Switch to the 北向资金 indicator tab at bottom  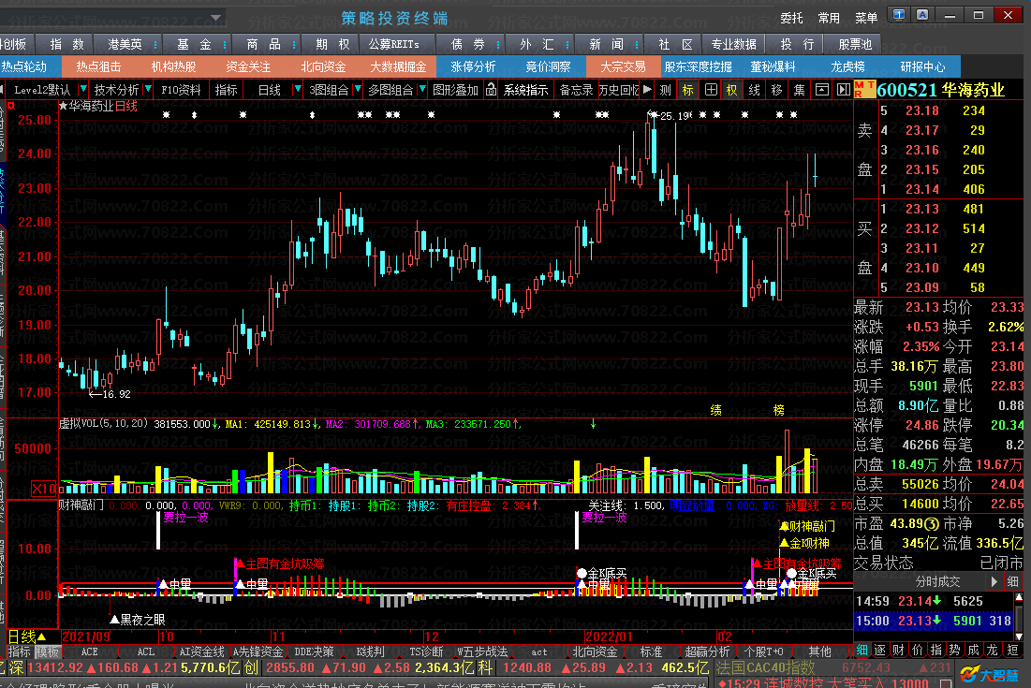point(595,651)
